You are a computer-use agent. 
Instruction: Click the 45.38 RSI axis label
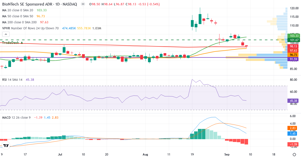tap(293, 101)
